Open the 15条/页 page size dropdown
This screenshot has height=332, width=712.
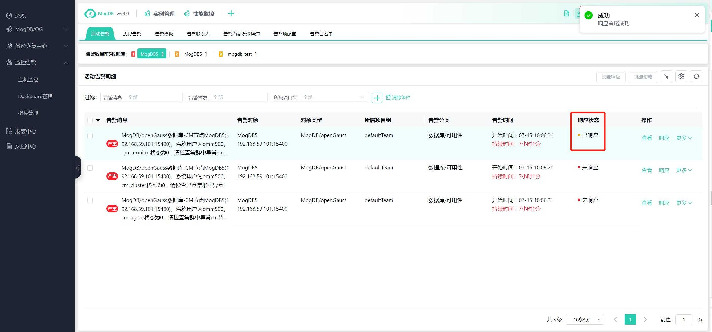coord(585,319)
